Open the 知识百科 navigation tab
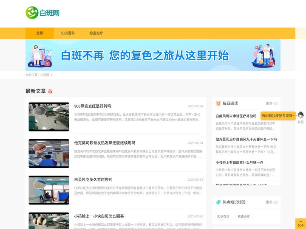 (68, 34)
